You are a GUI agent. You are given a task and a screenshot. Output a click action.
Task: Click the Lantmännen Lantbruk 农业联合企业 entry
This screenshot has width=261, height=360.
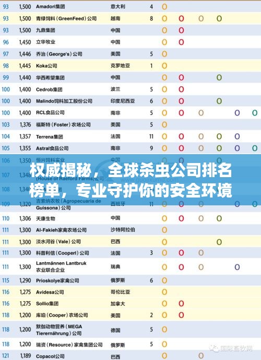(x=61, y=266)
